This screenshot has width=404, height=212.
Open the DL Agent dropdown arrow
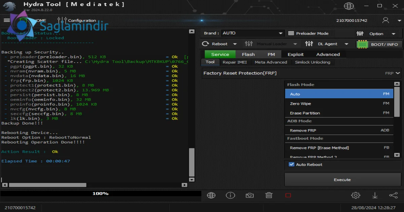pos(346,44)
